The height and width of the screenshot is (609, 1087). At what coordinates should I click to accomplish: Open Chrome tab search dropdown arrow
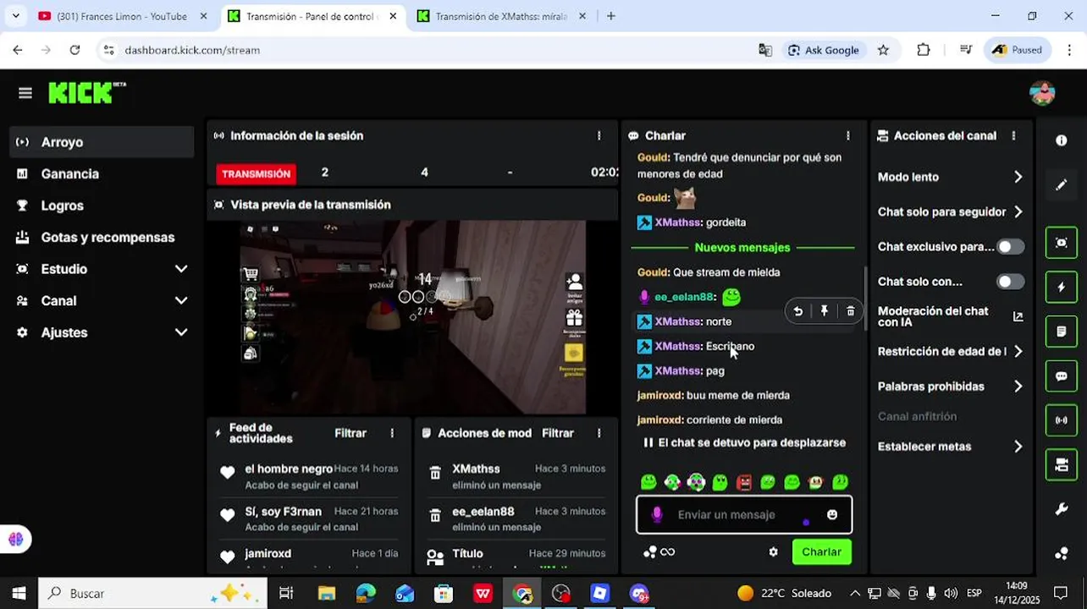(15, 16)
